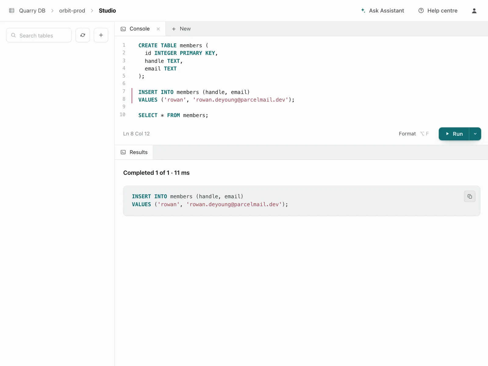Screen dimensions: 488x366
Task: Click the Quarry DB table icon
Action: (x=12, y=11)
